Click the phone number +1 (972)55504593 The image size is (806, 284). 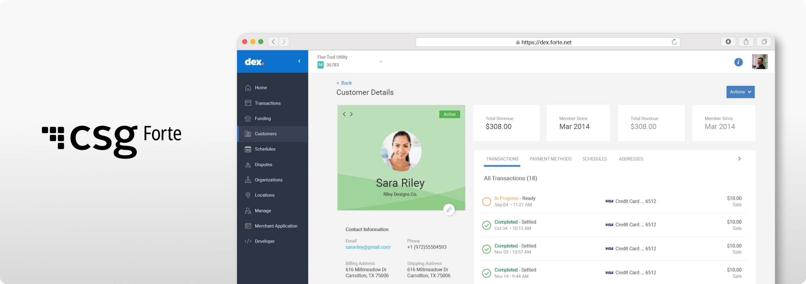[427, 247]
